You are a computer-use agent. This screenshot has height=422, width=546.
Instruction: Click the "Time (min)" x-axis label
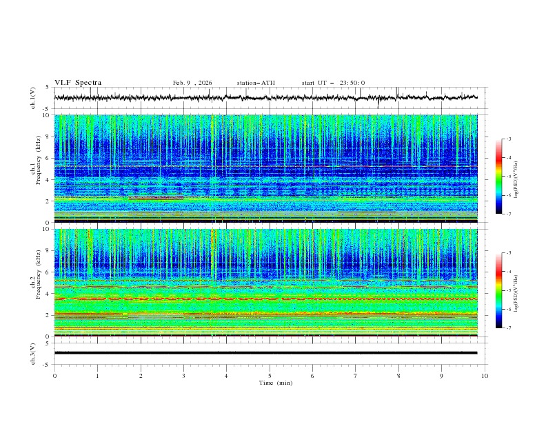pyautogui.click(x=276, y=383)
